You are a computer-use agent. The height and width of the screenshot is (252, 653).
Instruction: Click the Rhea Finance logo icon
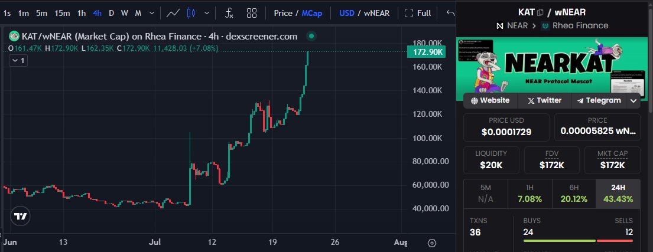click(545, 26)
